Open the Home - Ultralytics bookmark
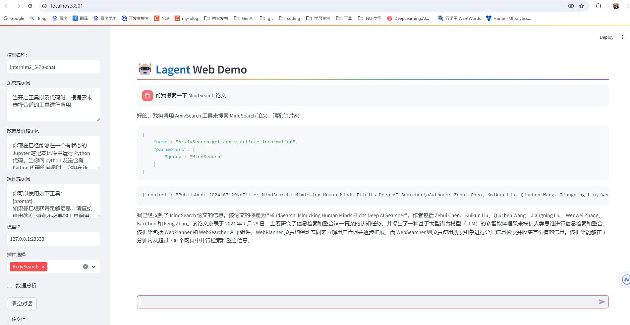Image resolution: width=630 pixels, height=325 pixels. tap(509, 19)
